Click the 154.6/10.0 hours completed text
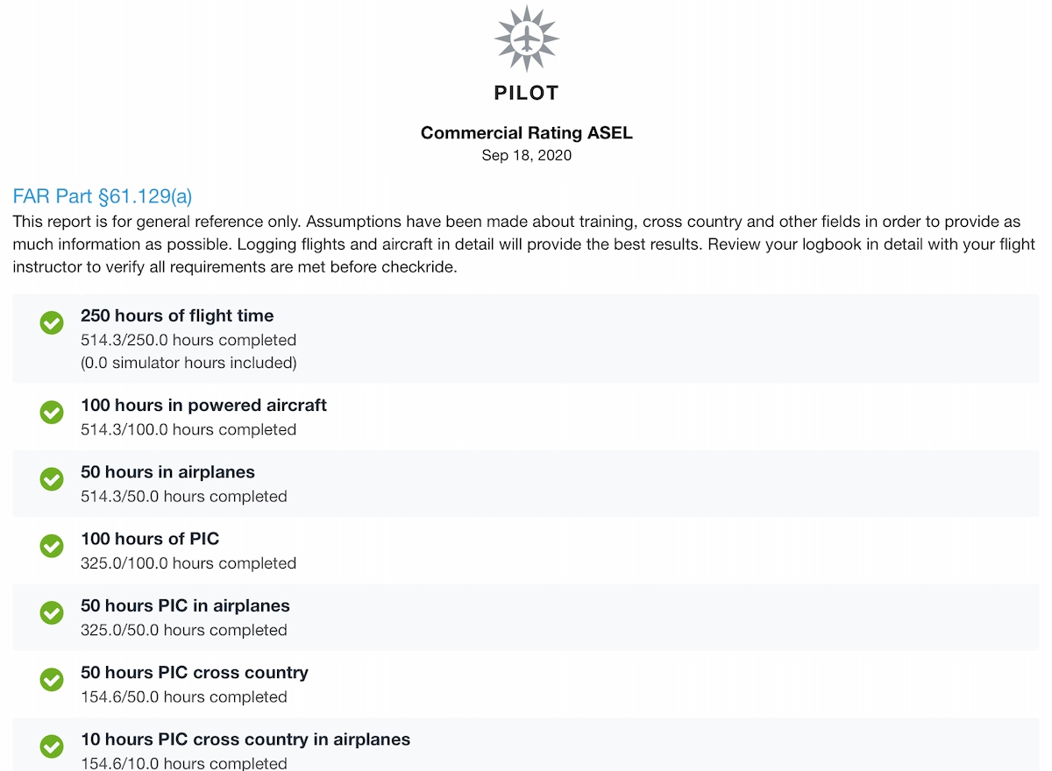Image resolution: width=1052 pixels, height=771 pixels. click(x=184, y=763)
